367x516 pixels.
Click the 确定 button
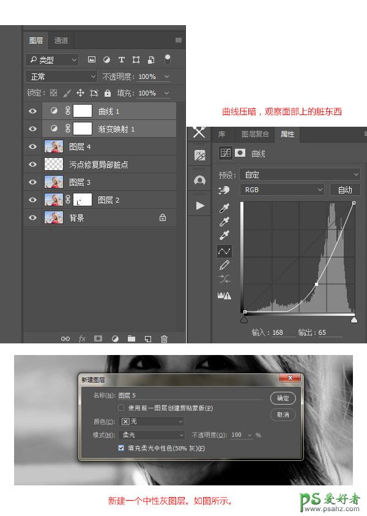click(x=283, y=398)
